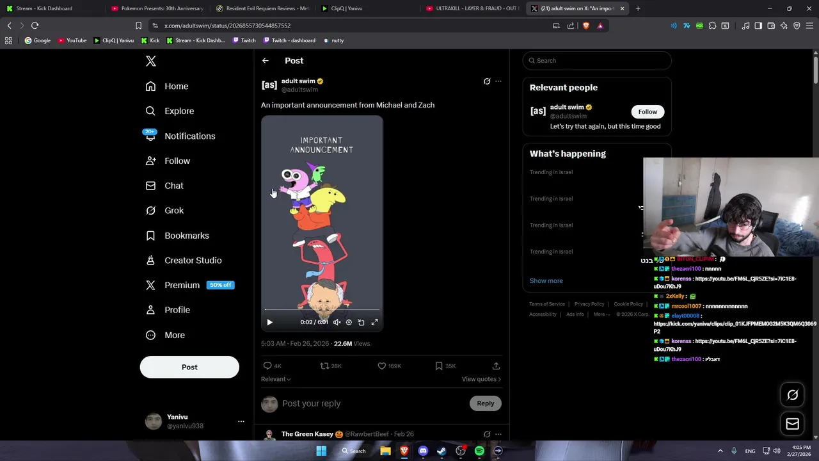Open the floating Grok button
Viewport: 819px width, 461px height.
coord(792,395)
